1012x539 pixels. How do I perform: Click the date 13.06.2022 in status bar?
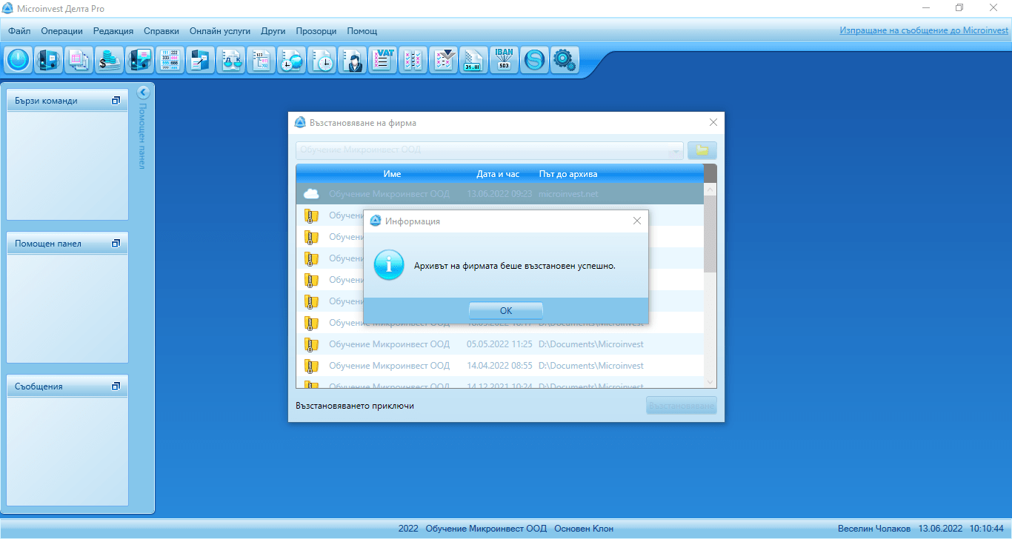(x=941, y=529)
